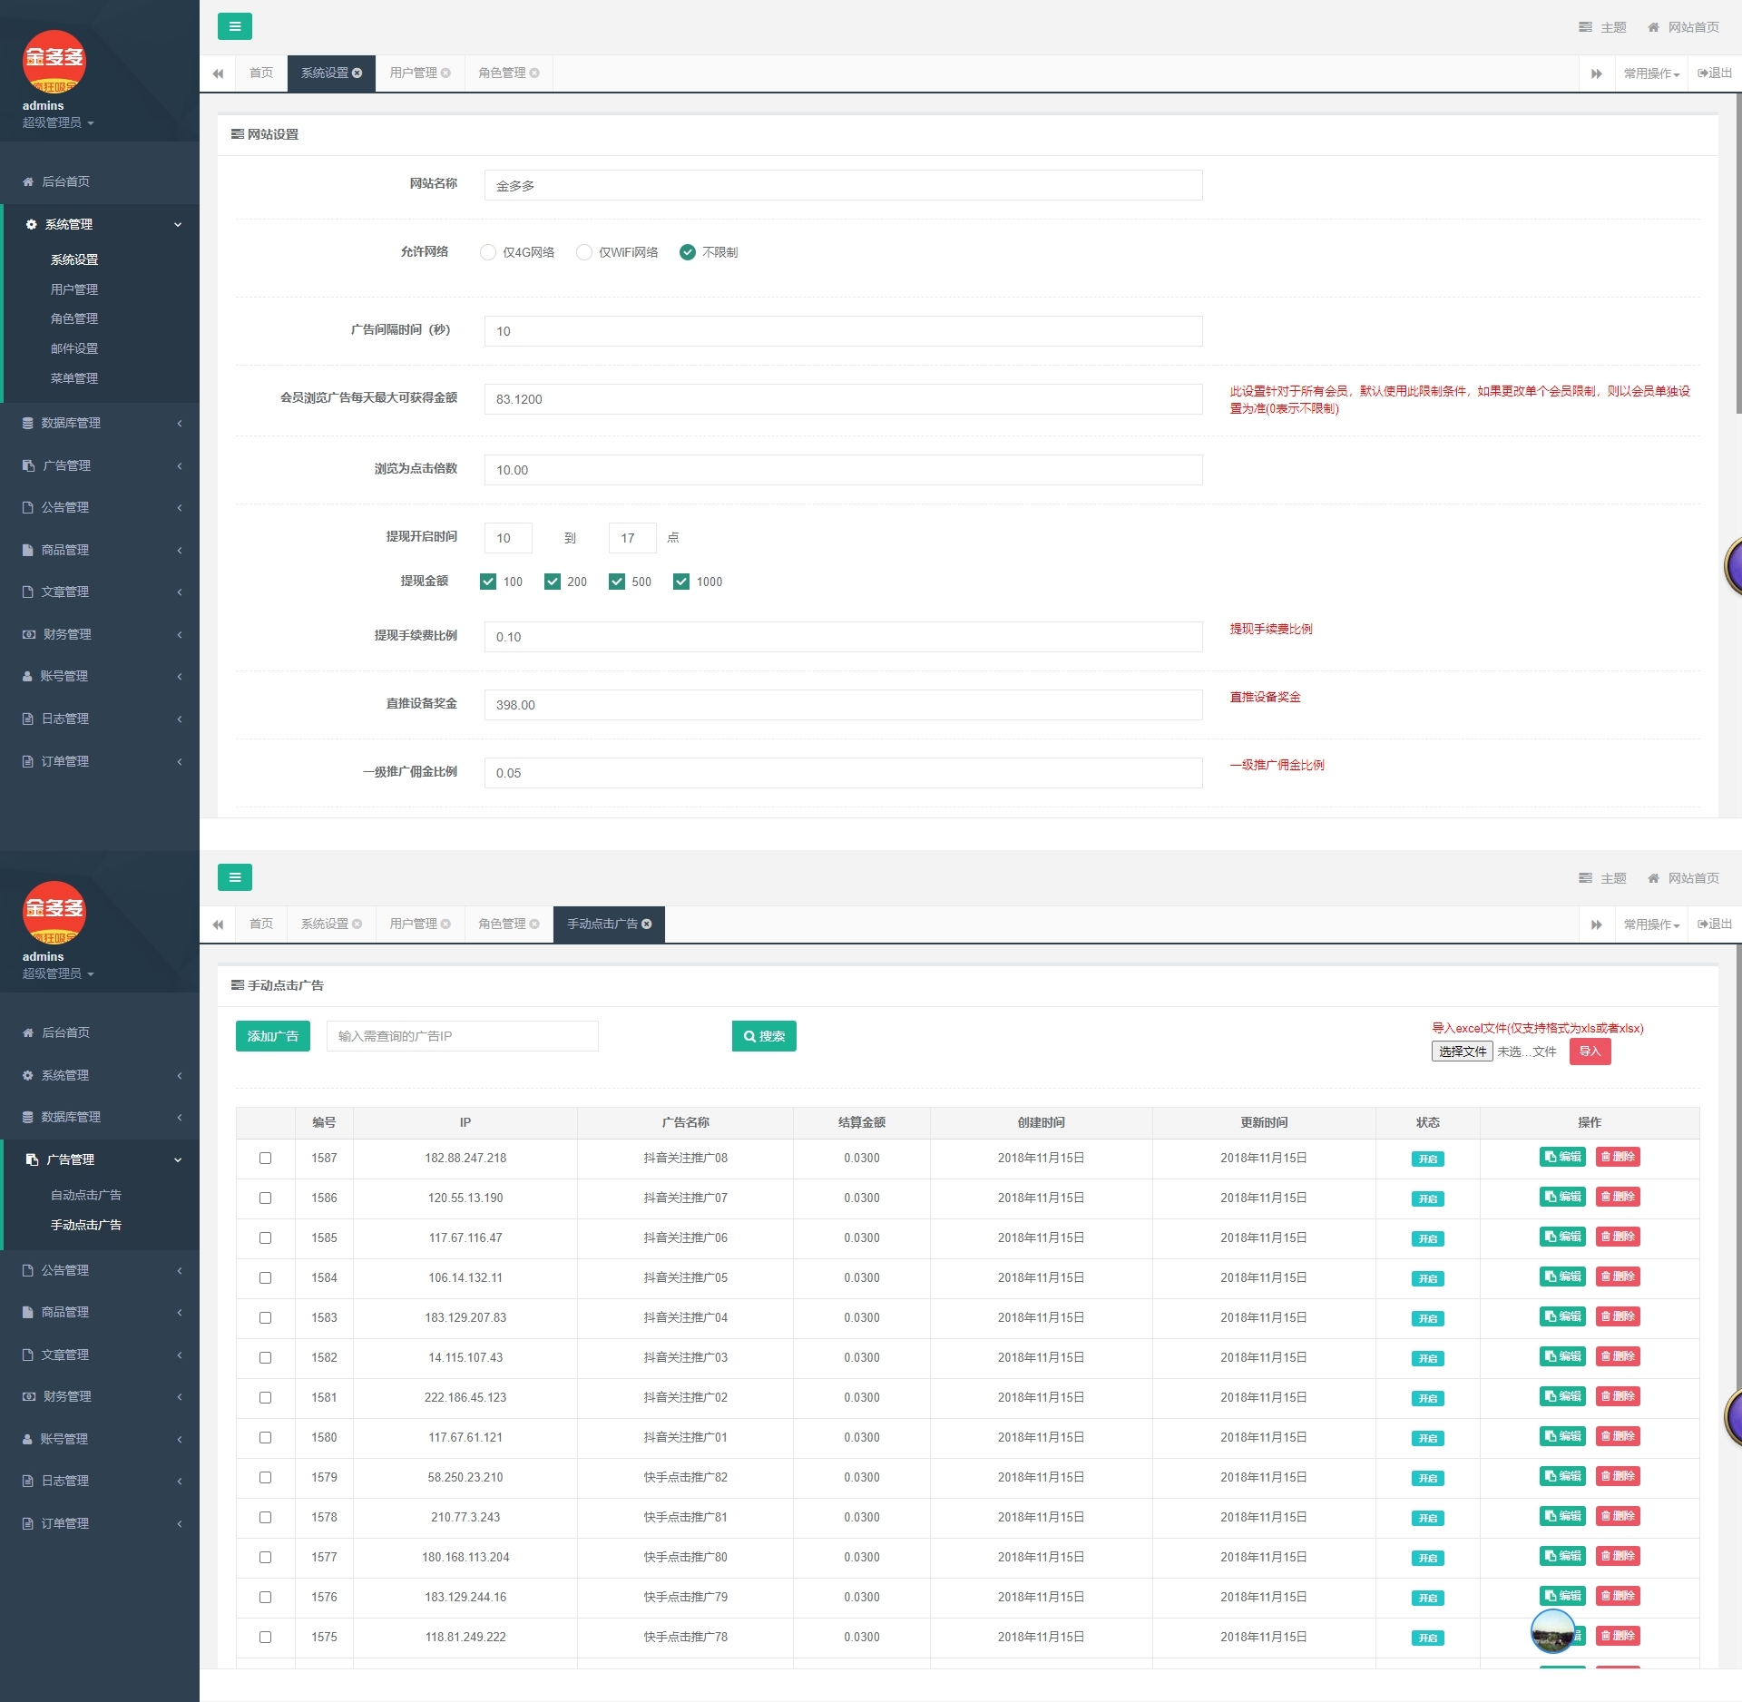Expand 订单管理 in lower sidebar
This screenshot has width=1742, height=1702.
click(x=100, y=1523)
